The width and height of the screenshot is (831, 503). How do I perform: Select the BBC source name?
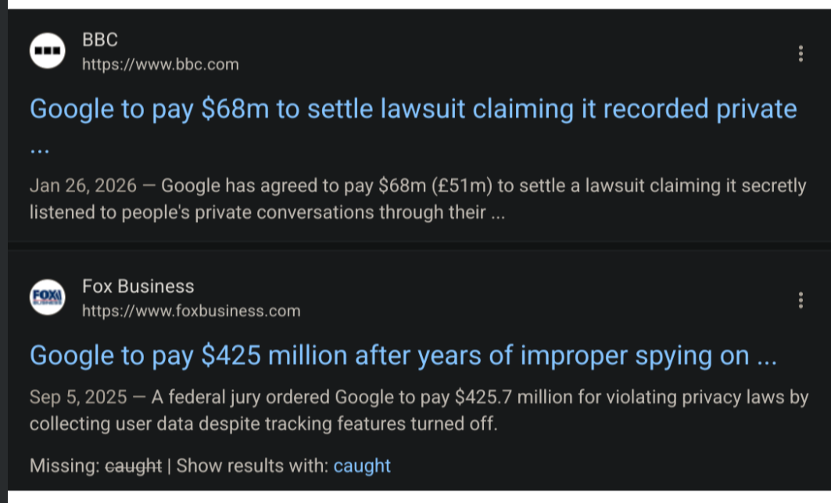click(x=100, y=40)
